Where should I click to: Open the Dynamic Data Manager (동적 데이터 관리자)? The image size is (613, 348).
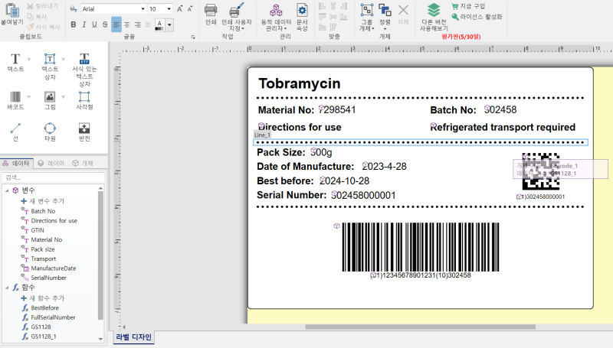pyautogui.click(x=276, y=17)
